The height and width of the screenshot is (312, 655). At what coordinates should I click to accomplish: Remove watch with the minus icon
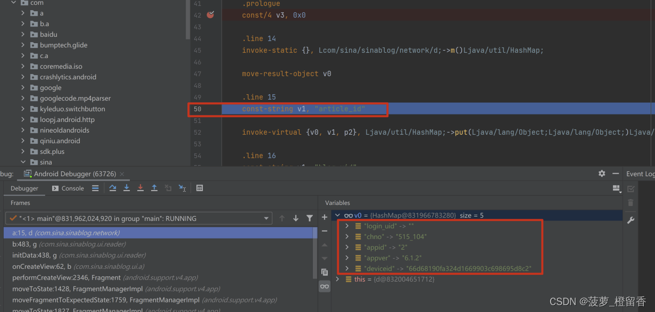[x=325, y=231]
